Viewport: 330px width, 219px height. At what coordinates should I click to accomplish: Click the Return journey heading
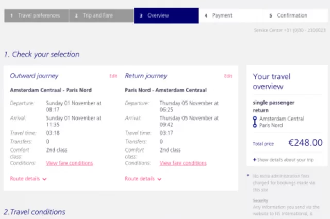click(x=146, y=76)
